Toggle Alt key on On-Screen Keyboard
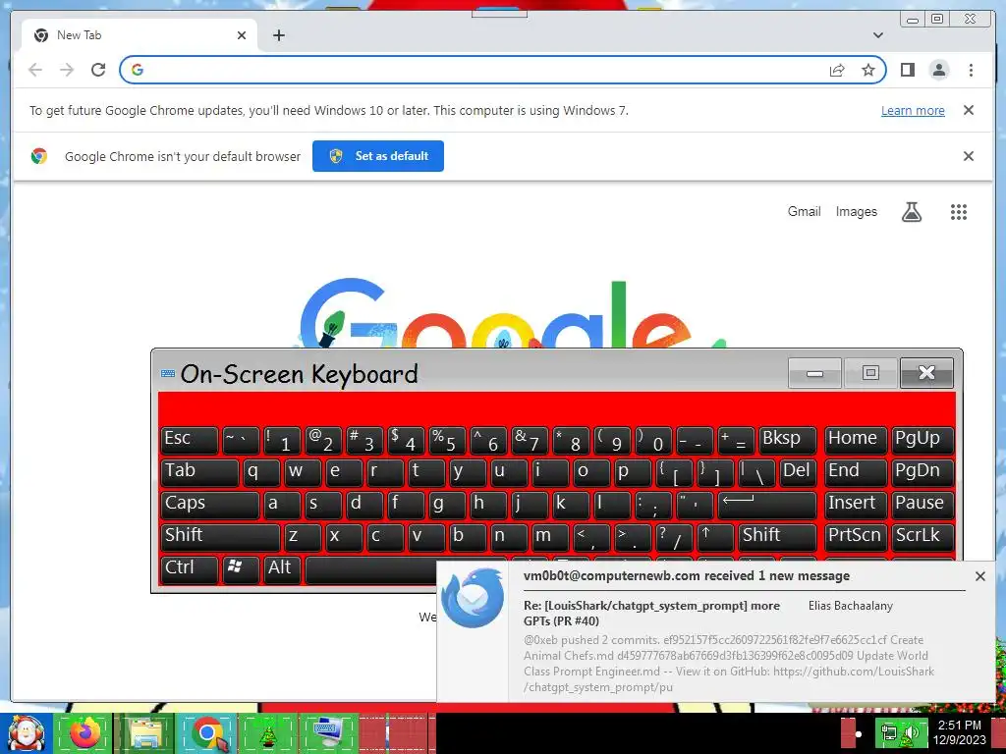This screenshot has height=754, width=1006. pyautogui.click(x=282, y=568)
